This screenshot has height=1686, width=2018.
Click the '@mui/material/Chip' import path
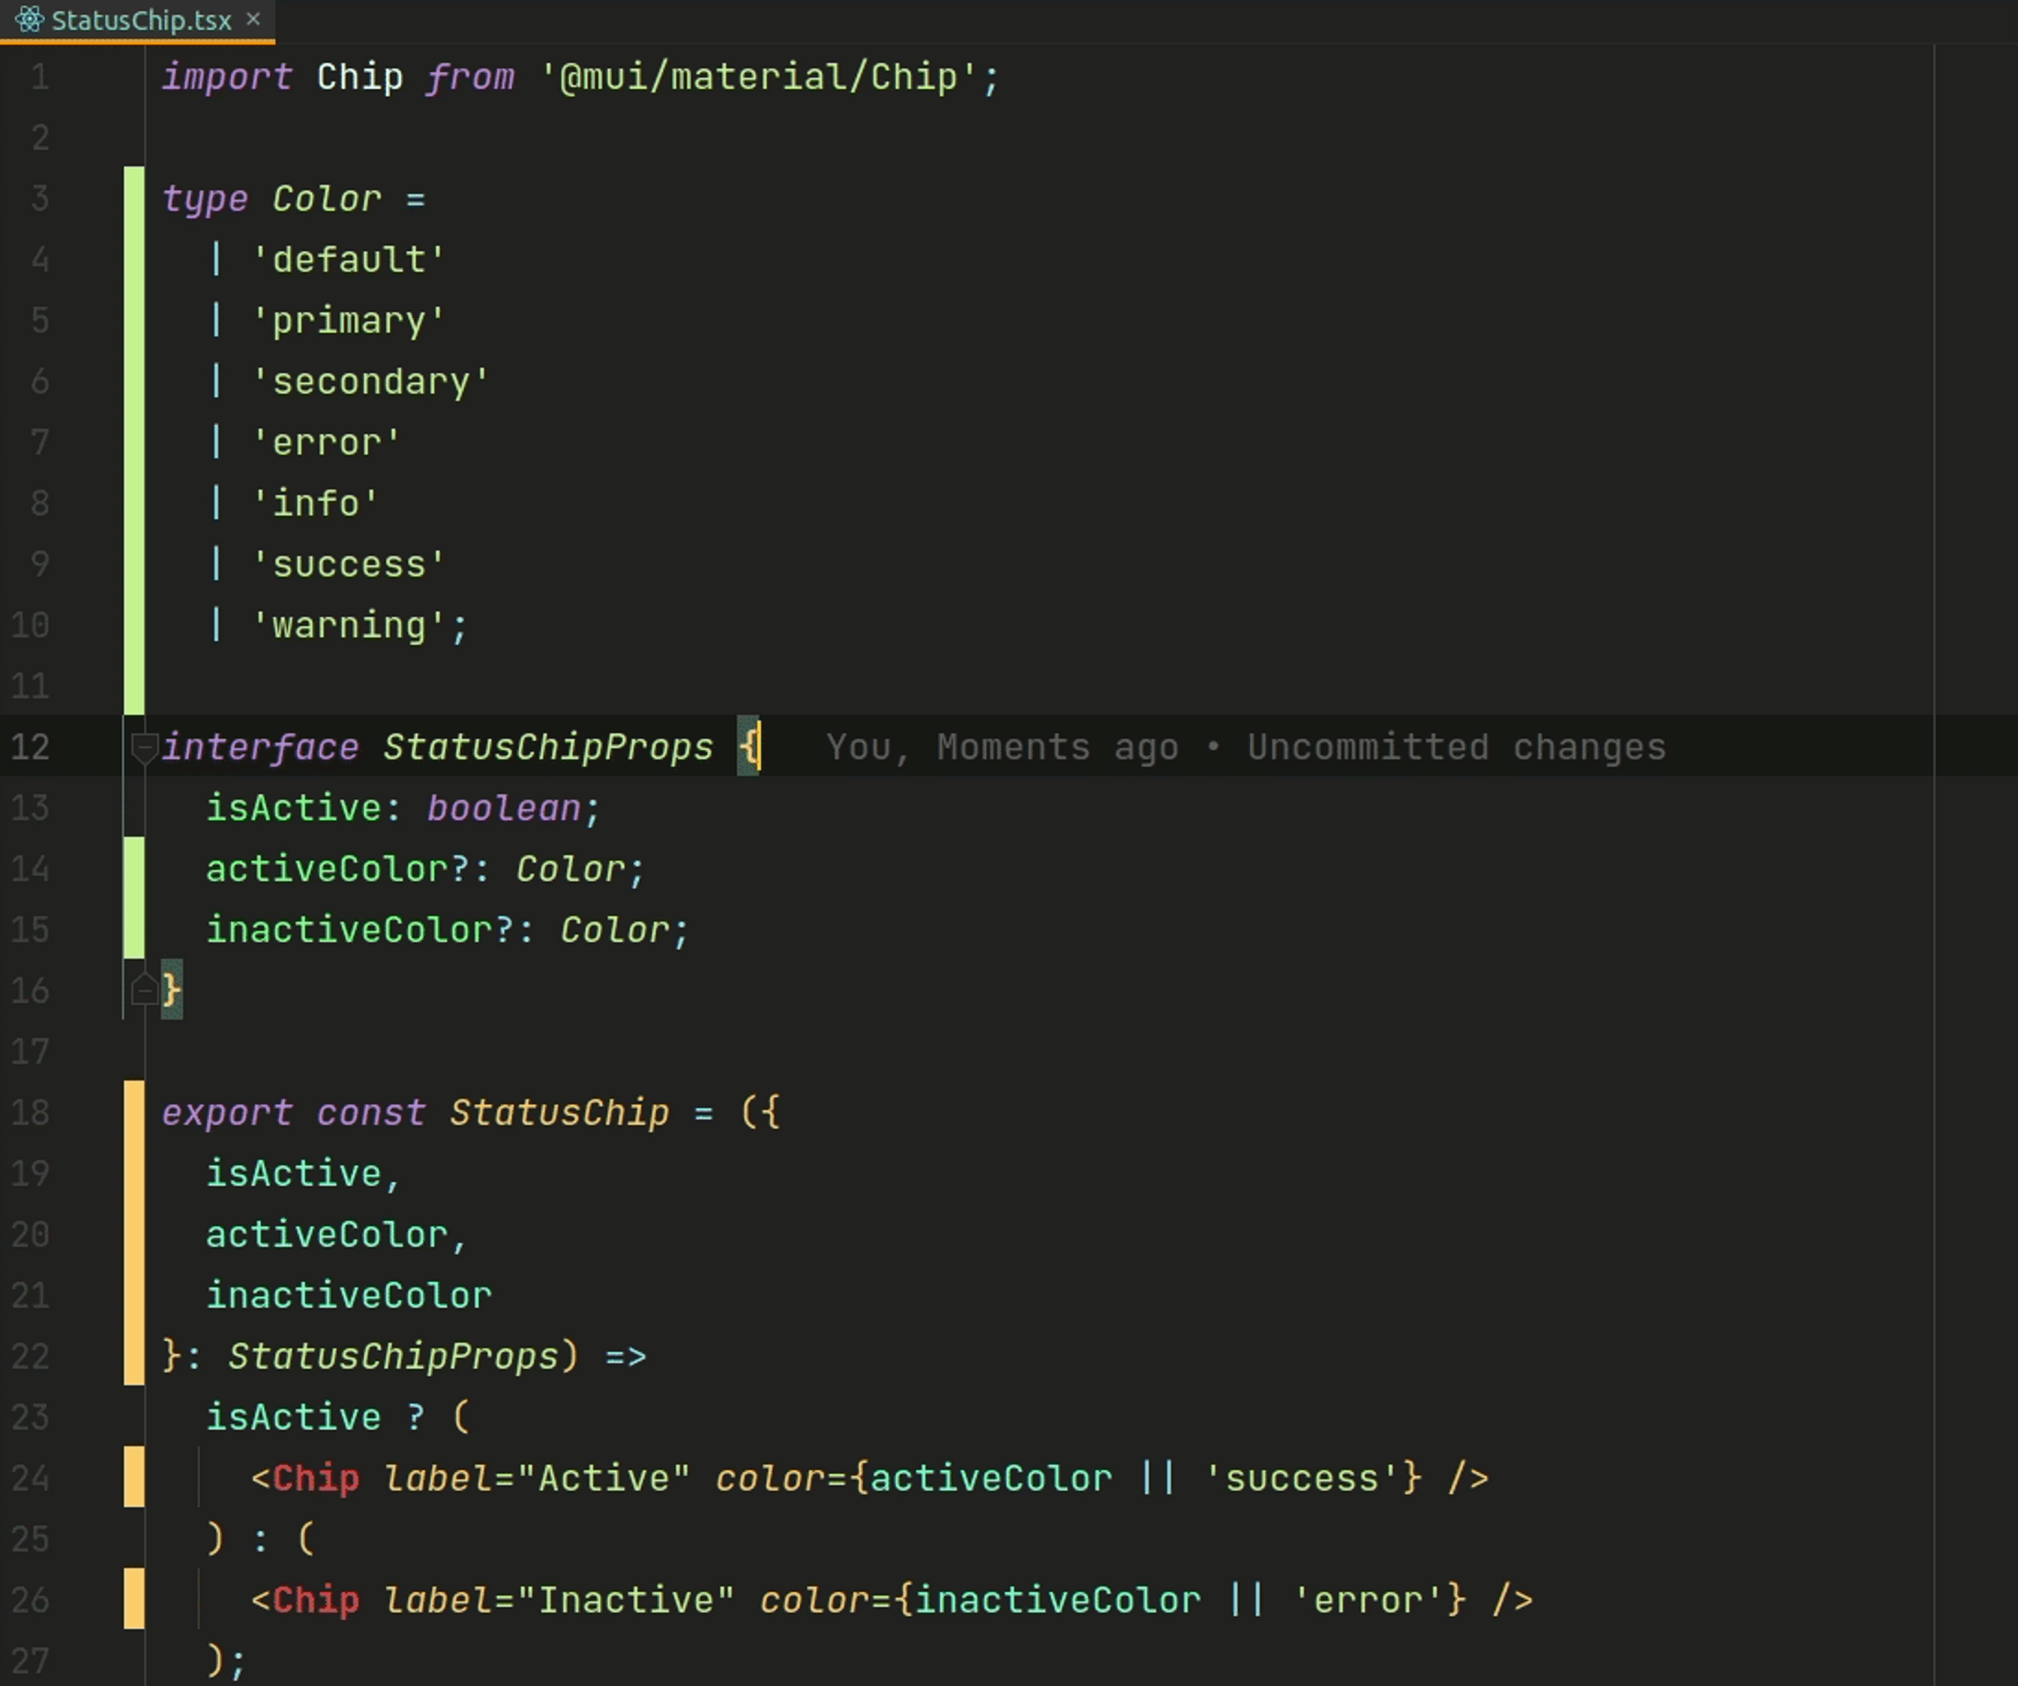(x=758, y=77)
